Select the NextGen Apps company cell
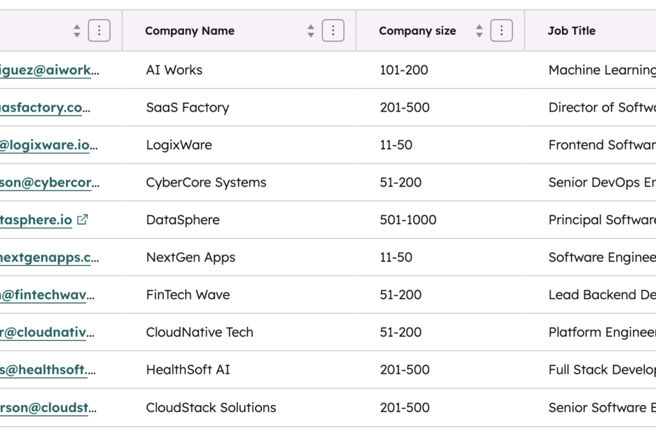Image resolution: width=656 pixels, height=443 pixels. click(x=190, y=257)
